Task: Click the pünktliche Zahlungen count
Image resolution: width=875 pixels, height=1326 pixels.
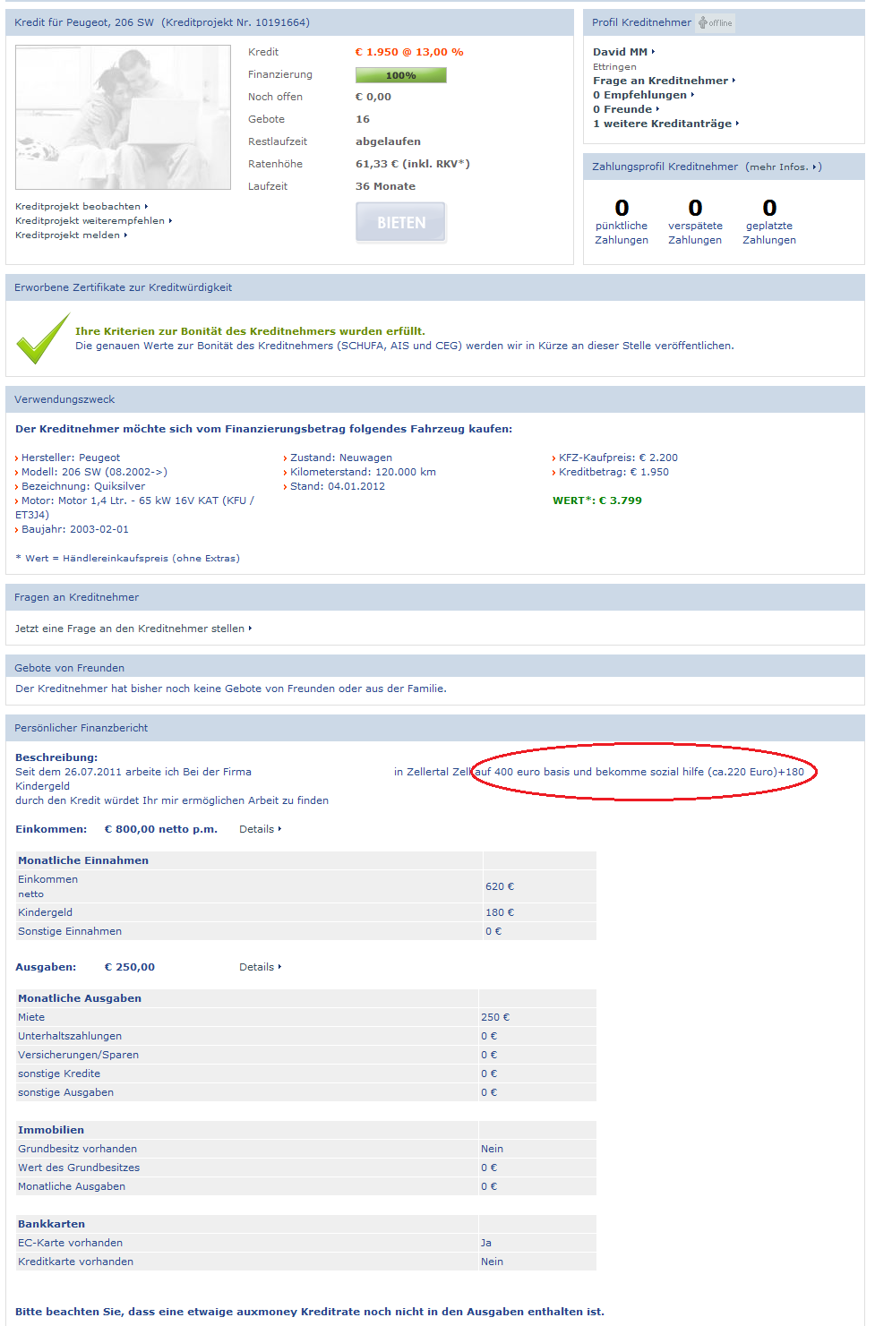Action: click(622, 209)
